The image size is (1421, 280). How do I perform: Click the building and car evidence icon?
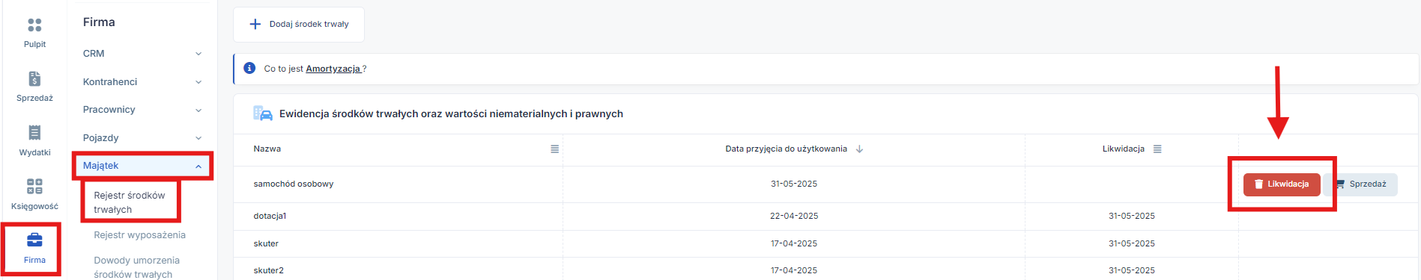(263, 113)
